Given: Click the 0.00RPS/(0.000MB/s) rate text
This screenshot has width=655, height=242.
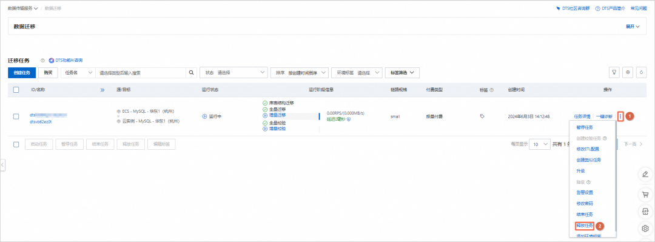Looking at the screenshot, I should 346,113.
